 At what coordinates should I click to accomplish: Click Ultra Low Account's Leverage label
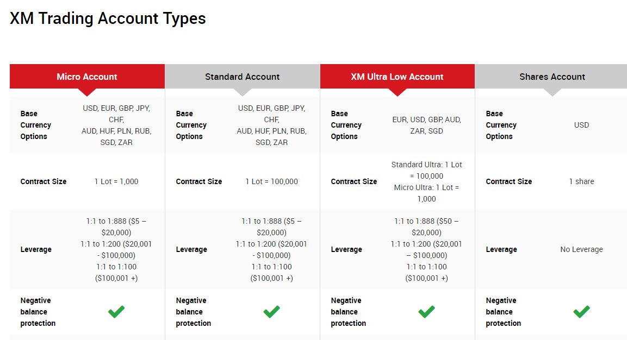(346, 249)
